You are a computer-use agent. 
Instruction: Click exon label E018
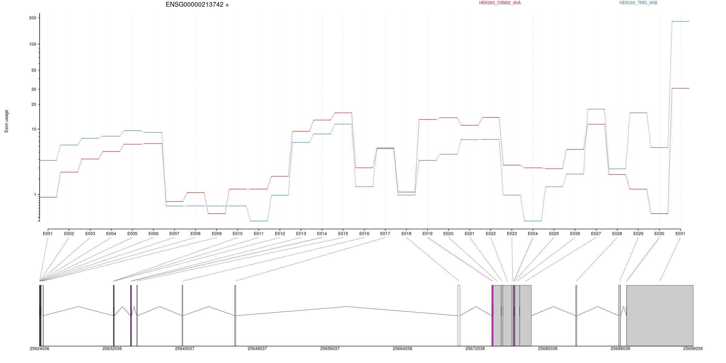(406, 234)
